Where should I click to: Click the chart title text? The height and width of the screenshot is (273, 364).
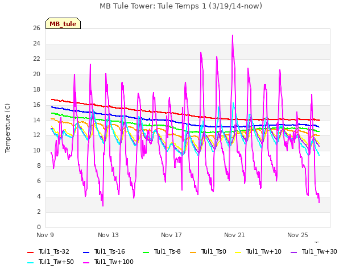(181, 6)
